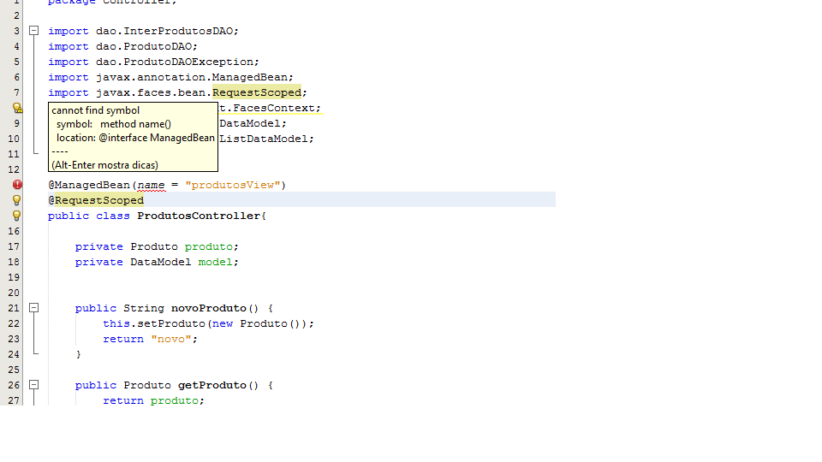
Task: Click the "novo" return string
Action: tap(171, 339)
